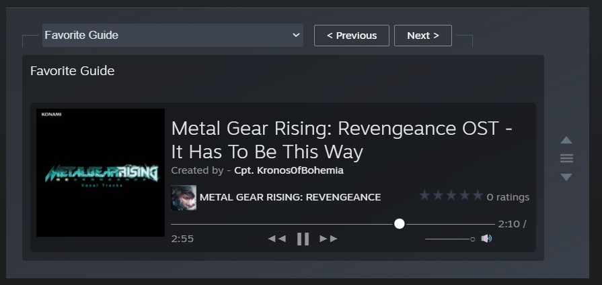Screen dimensions: 602x285
Task: Click the Next button
Action: (x=422, y=36)
